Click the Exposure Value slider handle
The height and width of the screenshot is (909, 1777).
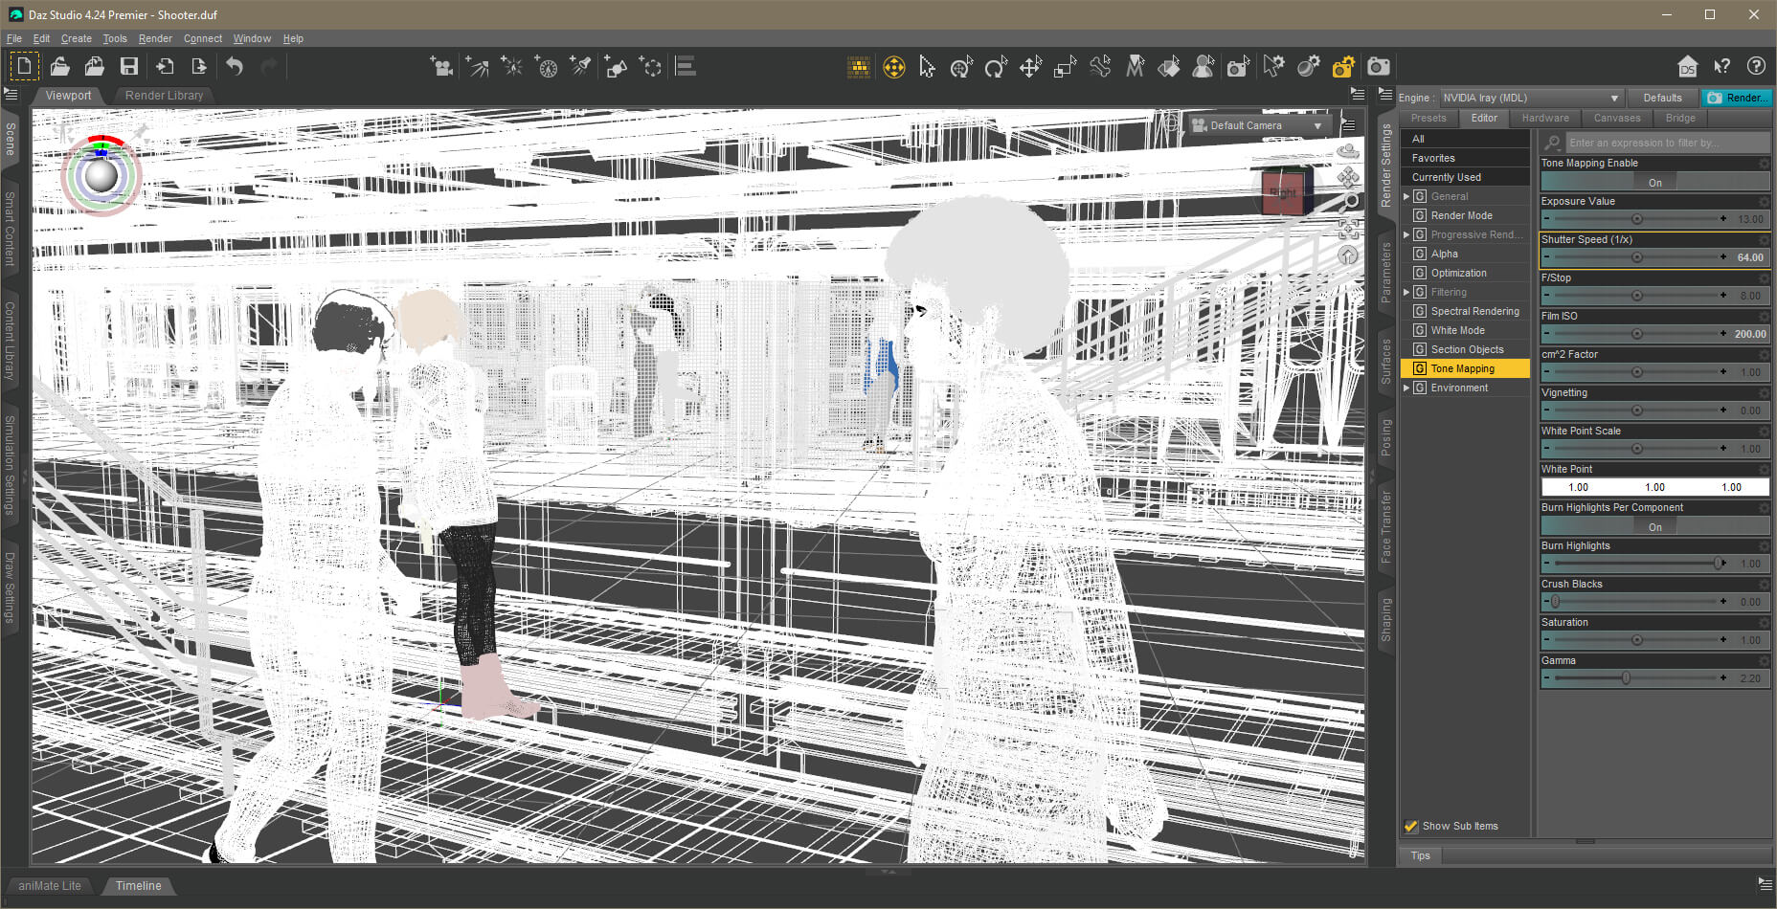click(1636, 219)
